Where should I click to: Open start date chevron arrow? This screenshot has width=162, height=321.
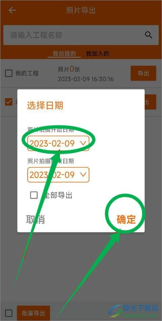(83, 143)
